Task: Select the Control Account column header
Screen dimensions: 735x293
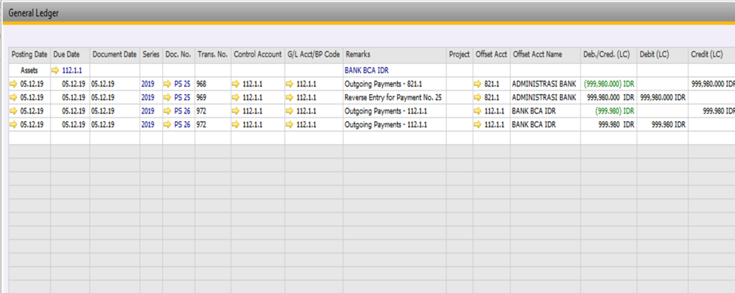Action: 258,55
